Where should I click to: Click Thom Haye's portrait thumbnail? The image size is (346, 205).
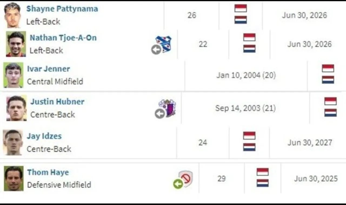tap(14, 179)
